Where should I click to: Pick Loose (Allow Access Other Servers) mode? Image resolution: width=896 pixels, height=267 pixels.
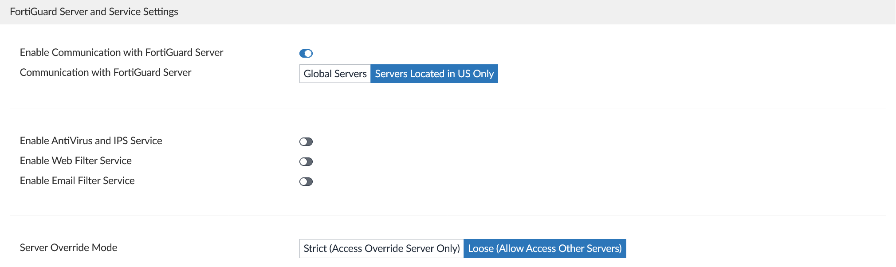(x=545, y=248)
